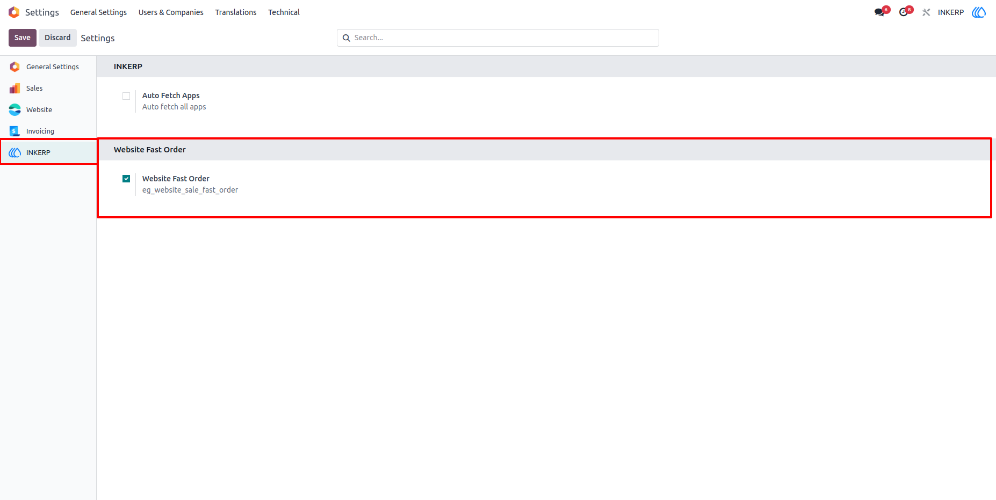Enable the Auto Fetch Apps checkbox

pos(126,96)
